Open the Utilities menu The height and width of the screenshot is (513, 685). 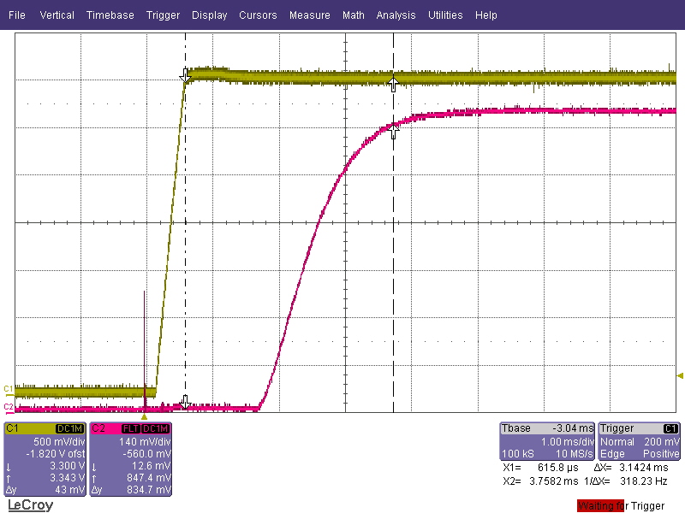click(445, 15)
